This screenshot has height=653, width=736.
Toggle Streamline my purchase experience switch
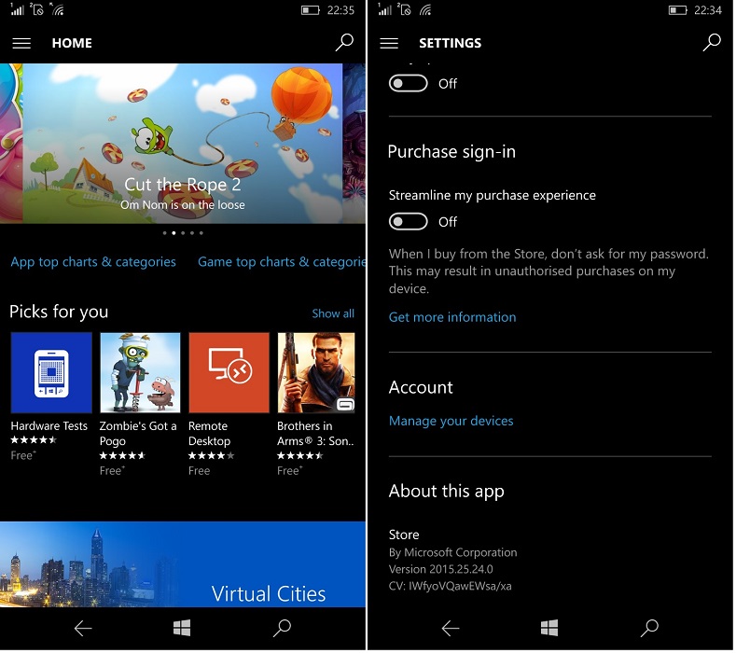(409, 222)
